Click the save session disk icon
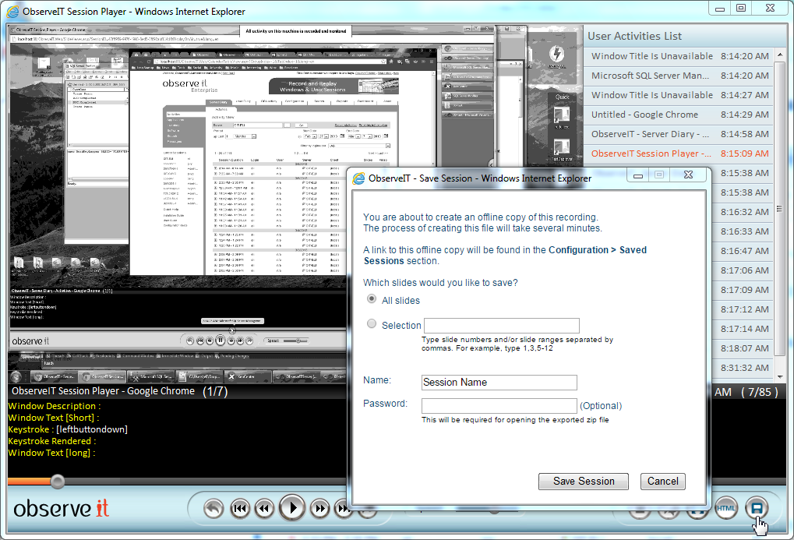 pos(757,508)
